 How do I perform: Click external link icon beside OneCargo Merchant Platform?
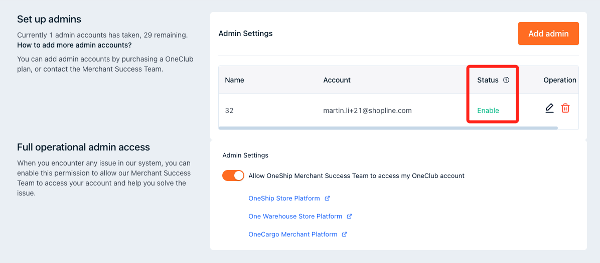pos(345,234)
